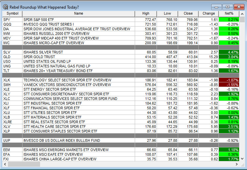Image resolution: width=247 pixels, height=170 pixels.
Task: Click the ISHARES SILVER TRUST name
Action: [x=43, y=52]
